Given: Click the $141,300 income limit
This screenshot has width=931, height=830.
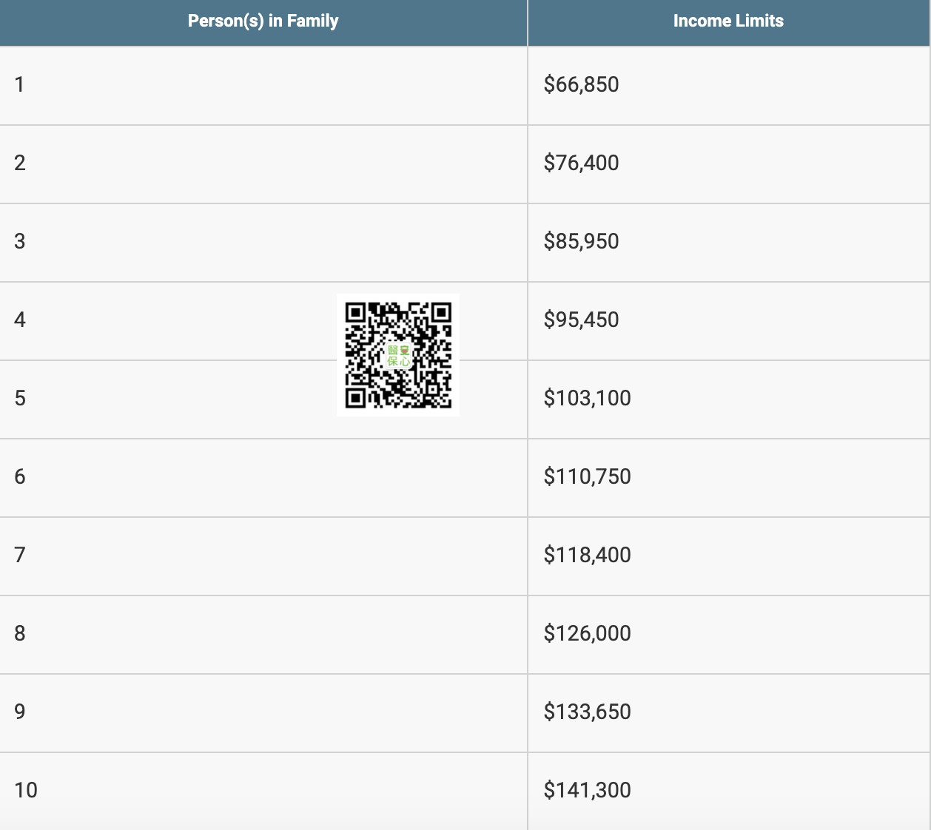Looking at the screenshot, I should (x=587, y=791).
